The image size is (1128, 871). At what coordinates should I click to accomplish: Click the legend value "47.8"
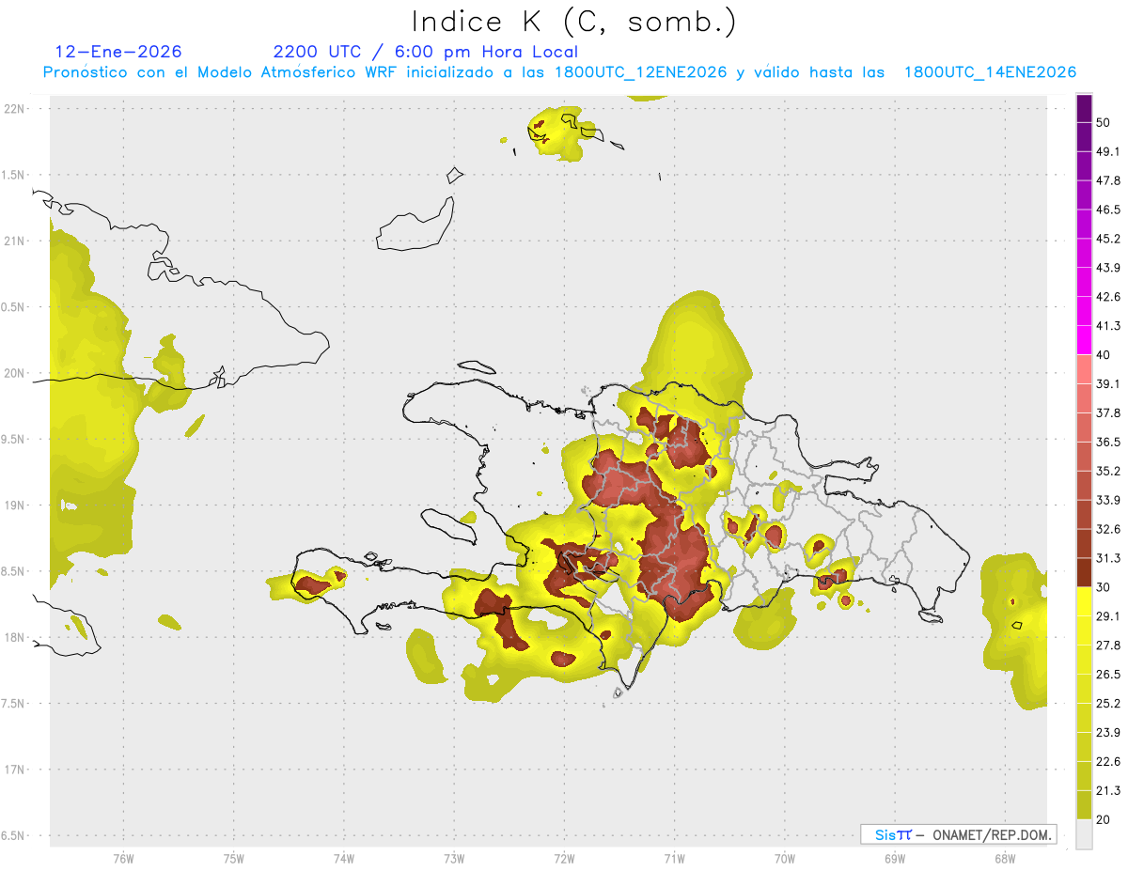[x=1108, y=181]
